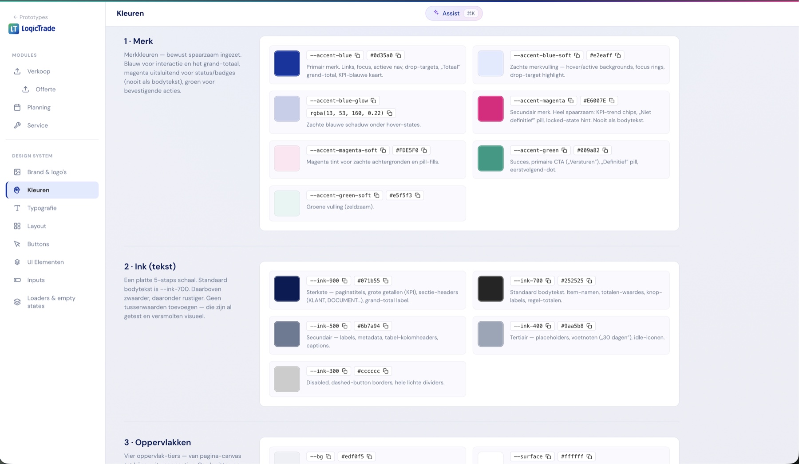Click the --ink-500 color swatch
Viewport: 799px width, 464px height.
[x=287, y=334]
